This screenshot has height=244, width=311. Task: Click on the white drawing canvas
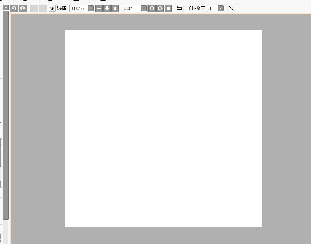163,129
